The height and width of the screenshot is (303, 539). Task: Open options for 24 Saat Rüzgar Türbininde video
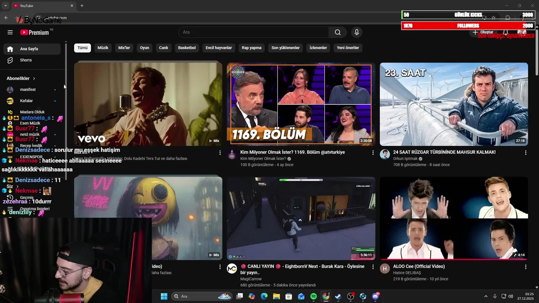pyautogui.click(x=526, y=153)
